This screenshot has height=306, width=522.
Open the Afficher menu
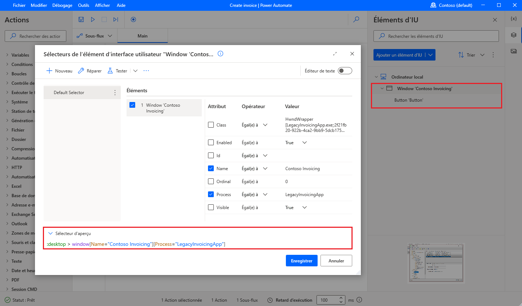click(x=102, y=5)
